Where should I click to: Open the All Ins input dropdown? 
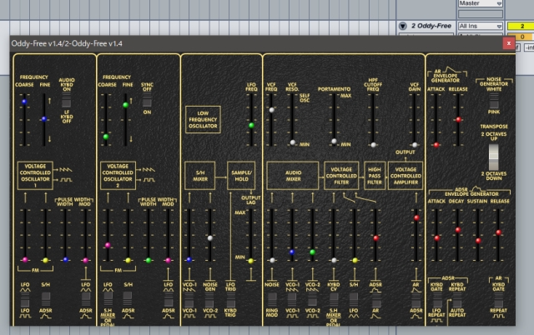481,26
